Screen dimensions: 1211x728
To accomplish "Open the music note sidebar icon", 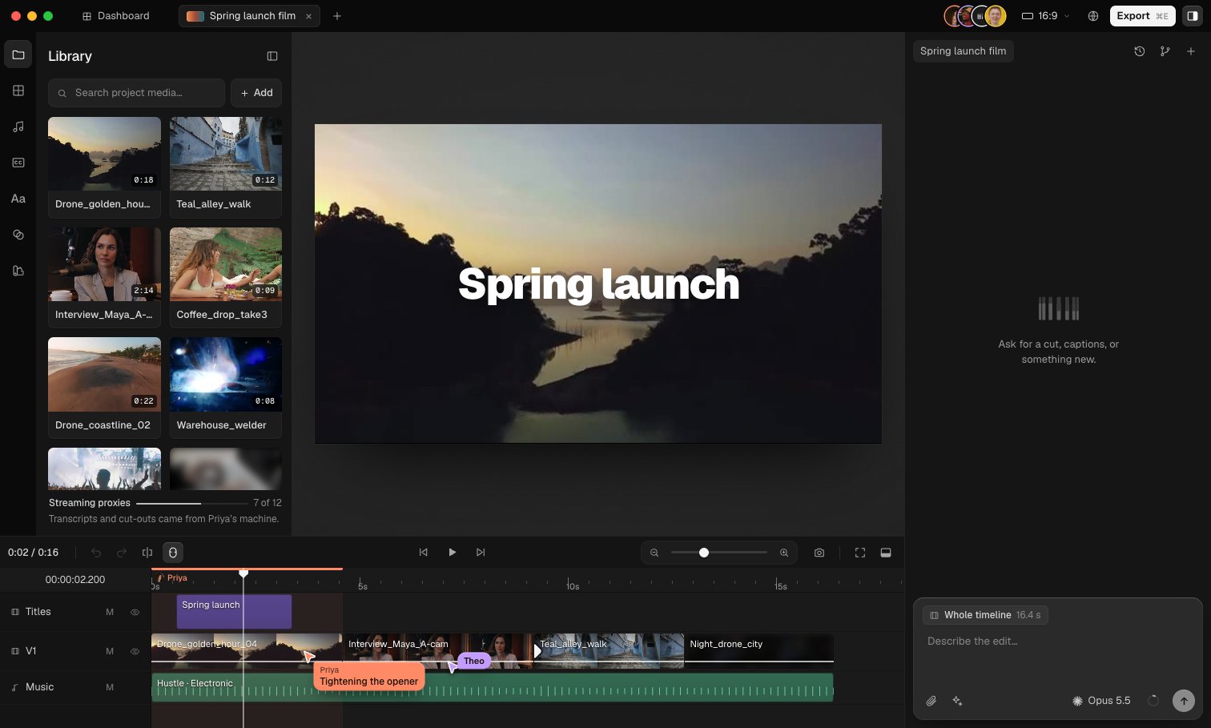I will [x=18, y=127].
